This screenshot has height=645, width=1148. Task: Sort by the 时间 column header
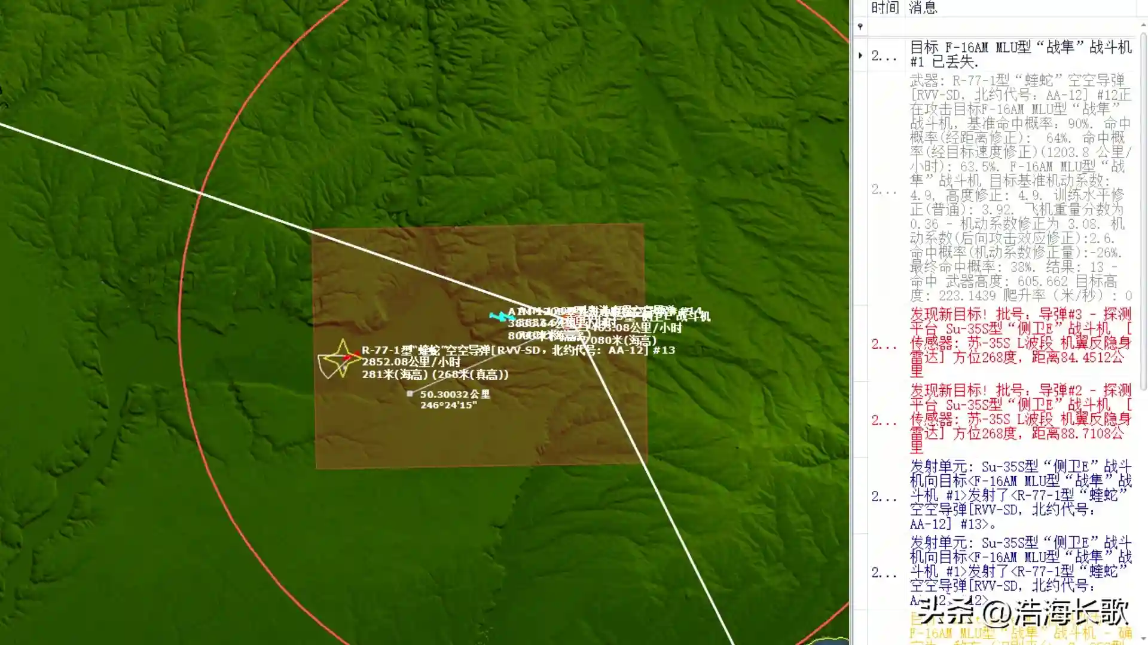click(x=884, y=8)
